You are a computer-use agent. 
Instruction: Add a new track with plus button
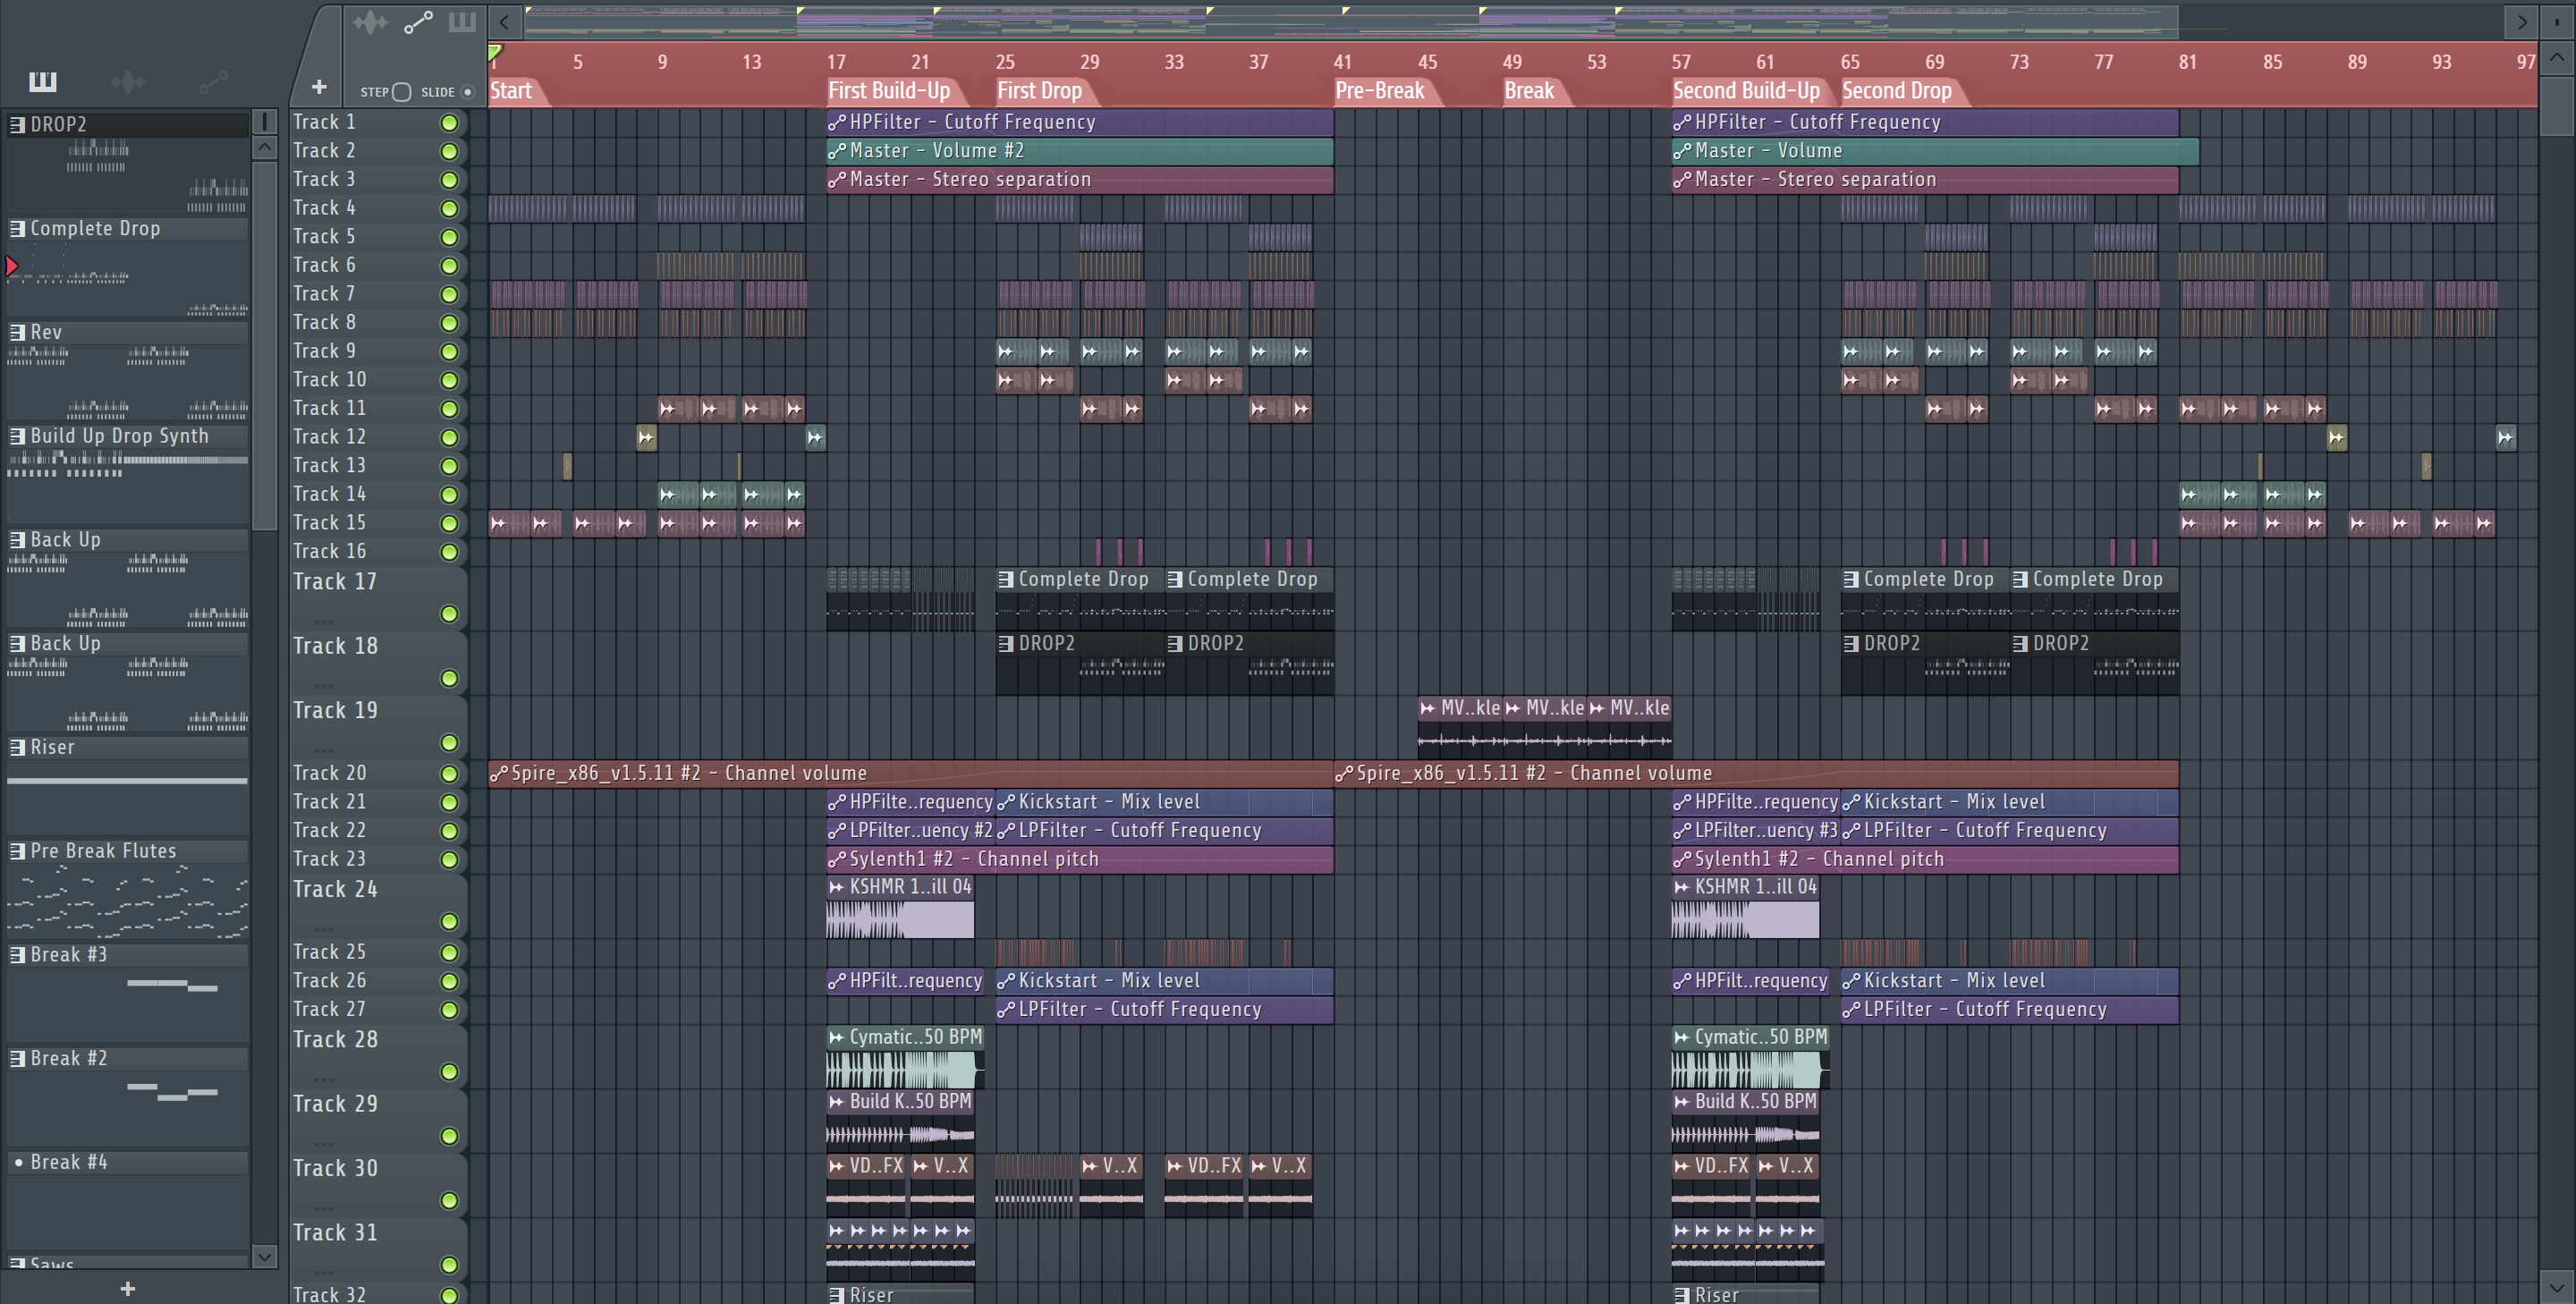[x=319, y=88]
